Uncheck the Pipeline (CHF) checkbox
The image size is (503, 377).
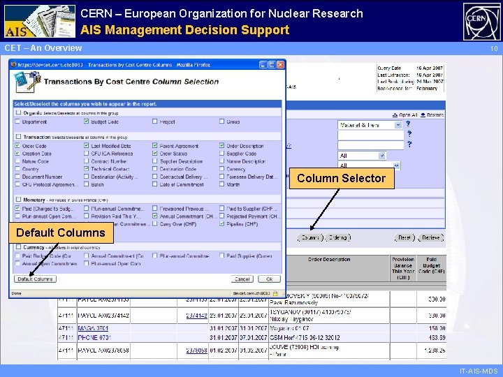pyautogui.click(x=221, y=224)
